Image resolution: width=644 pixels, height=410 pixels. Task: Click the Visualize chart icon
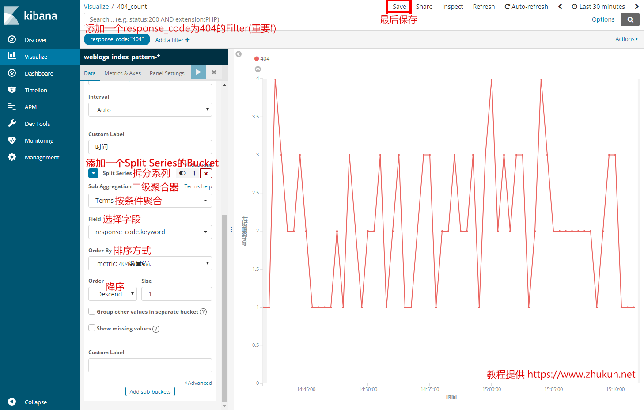tap(12, 56)
